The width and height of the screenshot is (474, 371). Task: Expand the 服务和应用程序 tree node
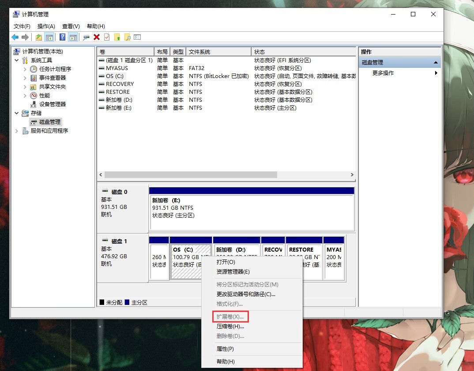(17, 130)
